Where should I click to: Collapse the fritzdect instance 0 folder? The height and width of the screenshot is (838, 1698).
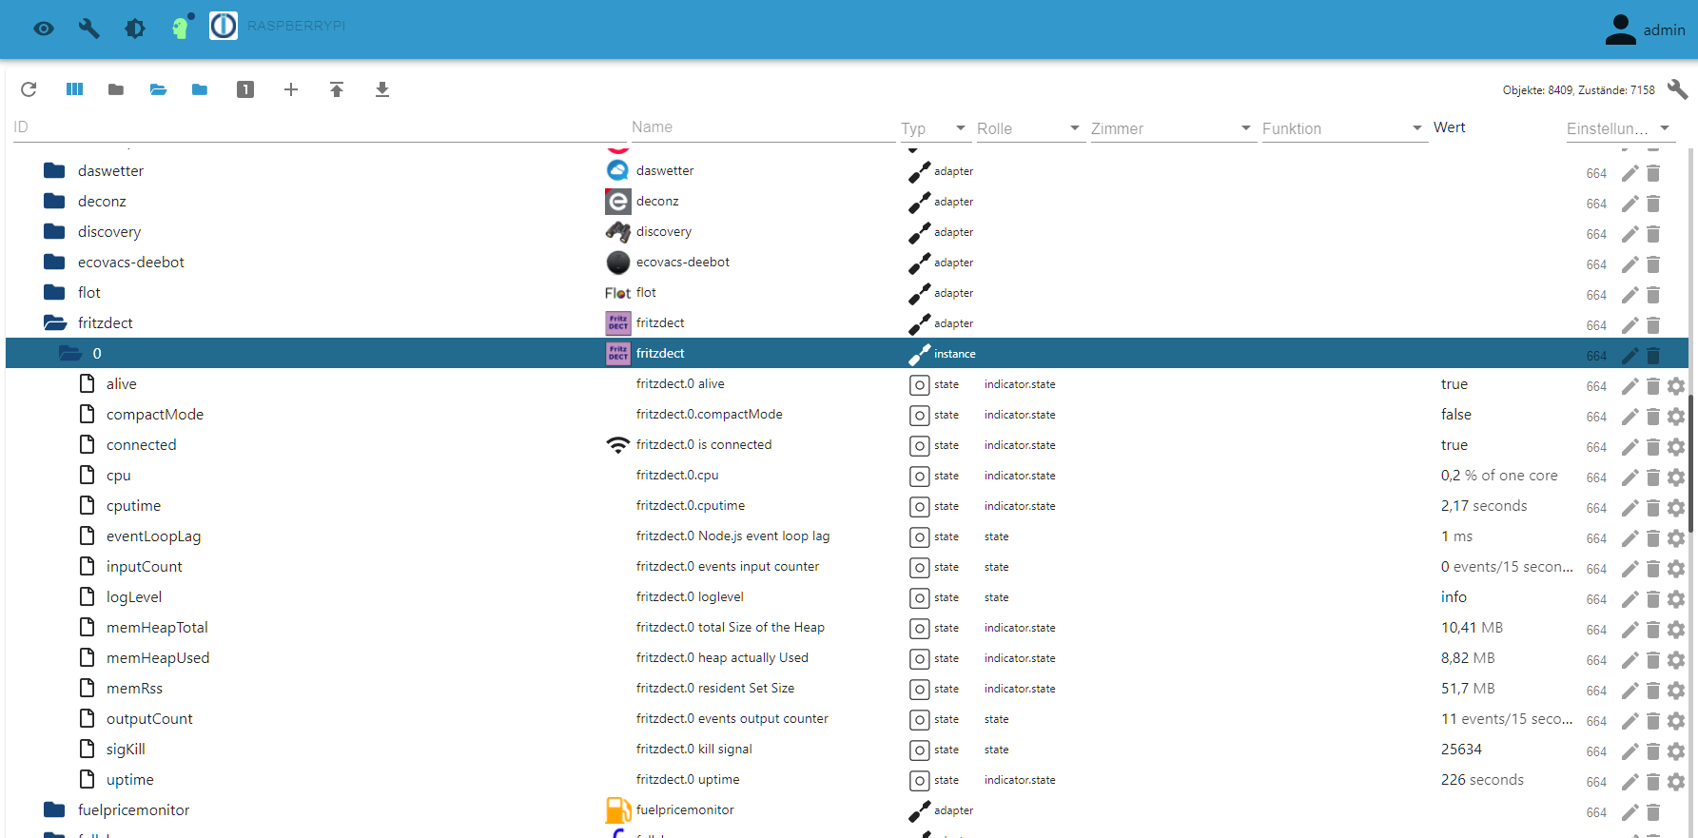[x=70, y=354]
